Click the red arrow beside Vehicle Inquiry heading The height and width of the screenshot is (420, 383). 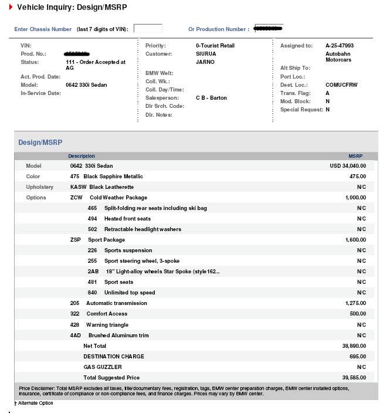(11, 7)
